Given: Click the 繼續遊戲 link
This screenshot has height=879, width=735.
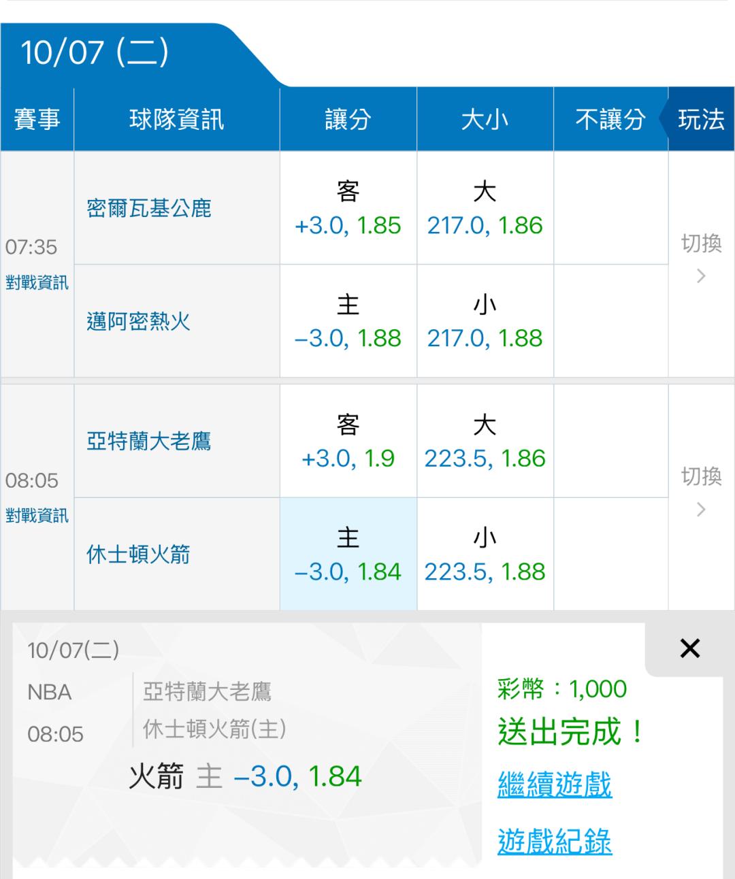Looking at the screenshot, I should [x=555, y=785].
